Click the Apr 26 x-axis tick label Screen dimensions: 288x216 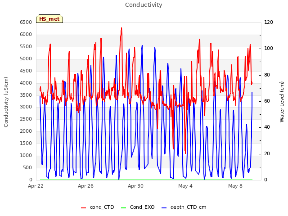coord(85,186)
